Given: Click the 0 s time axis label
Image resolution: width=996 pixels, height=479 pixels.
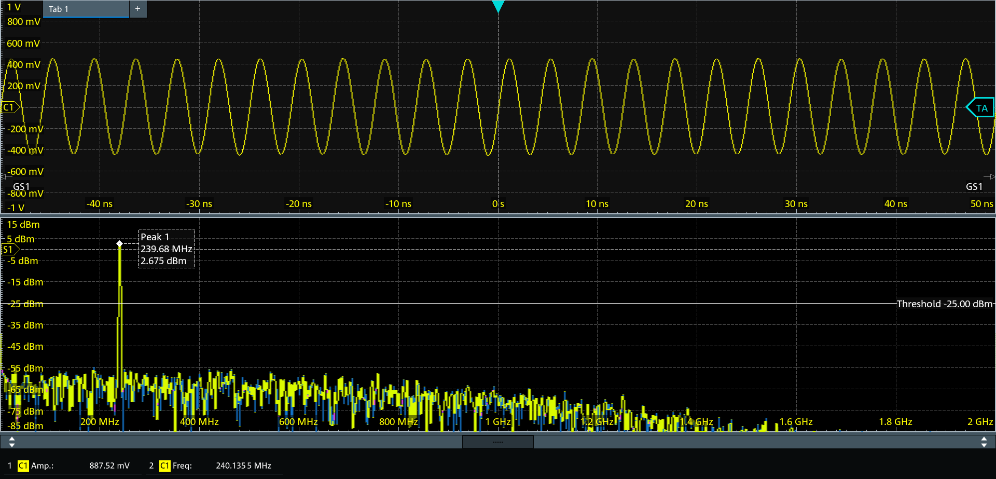Looking at the screenshot, I should tap(498, 204).
